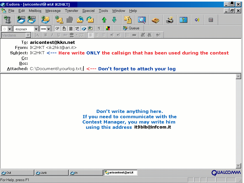
Task: Toggle Return Receipt button
Action: (x=90, y=29)
